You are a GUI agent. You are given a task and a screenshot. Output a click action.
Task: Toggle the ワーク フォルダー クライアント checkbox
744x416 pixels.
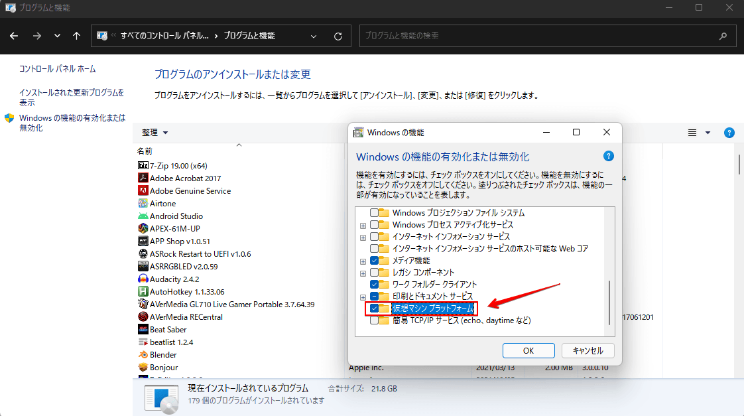coord(375,285)
